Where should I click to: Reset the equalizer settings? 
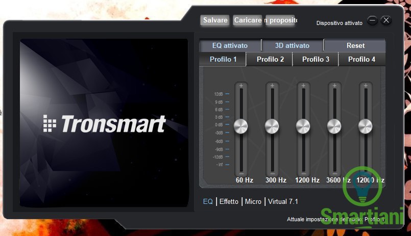[x=355, y=45]
